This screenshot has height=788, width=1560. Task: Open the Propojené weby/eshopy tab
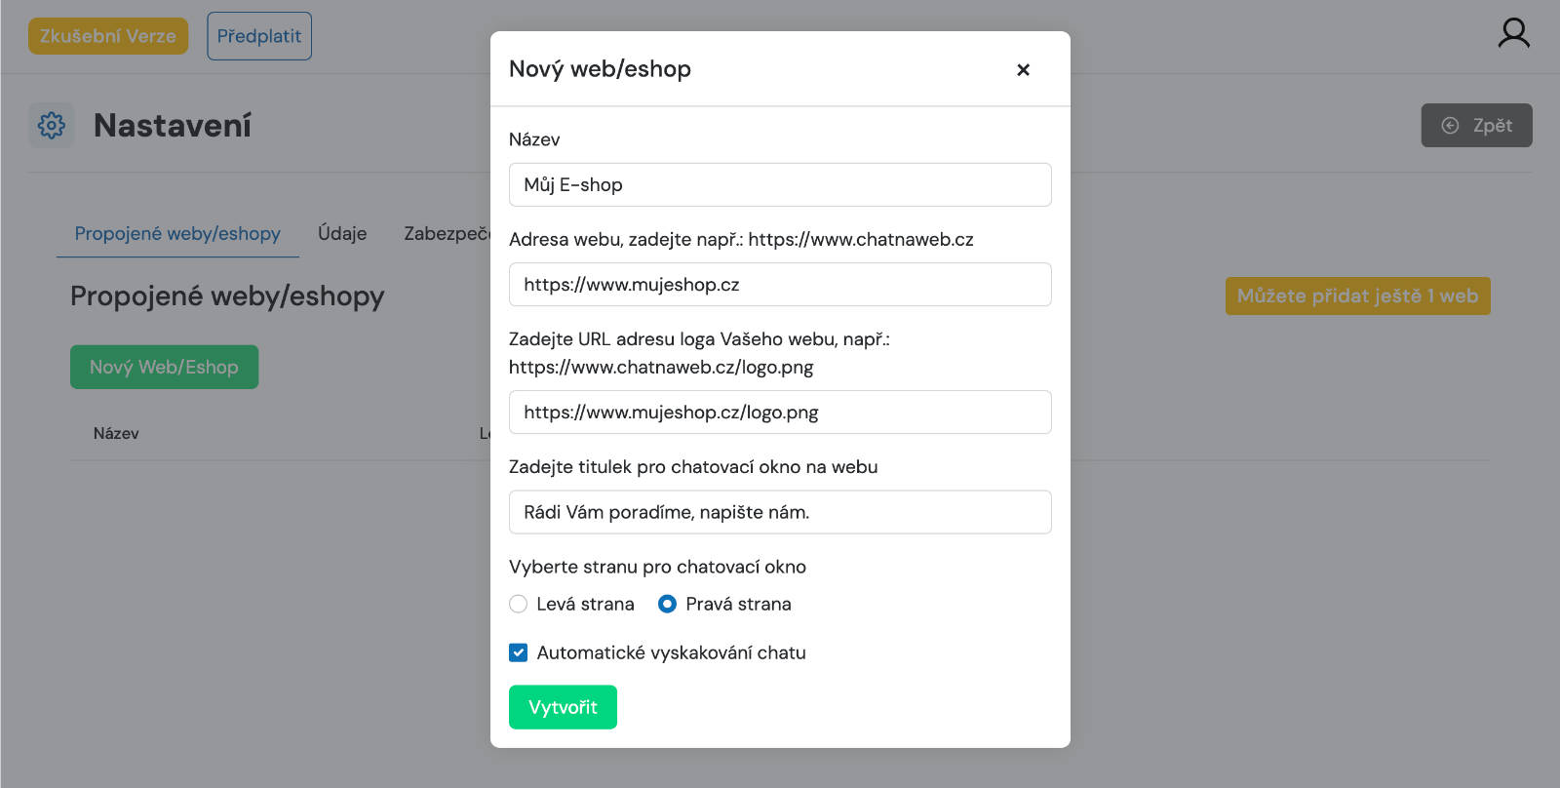coord(177,233)
